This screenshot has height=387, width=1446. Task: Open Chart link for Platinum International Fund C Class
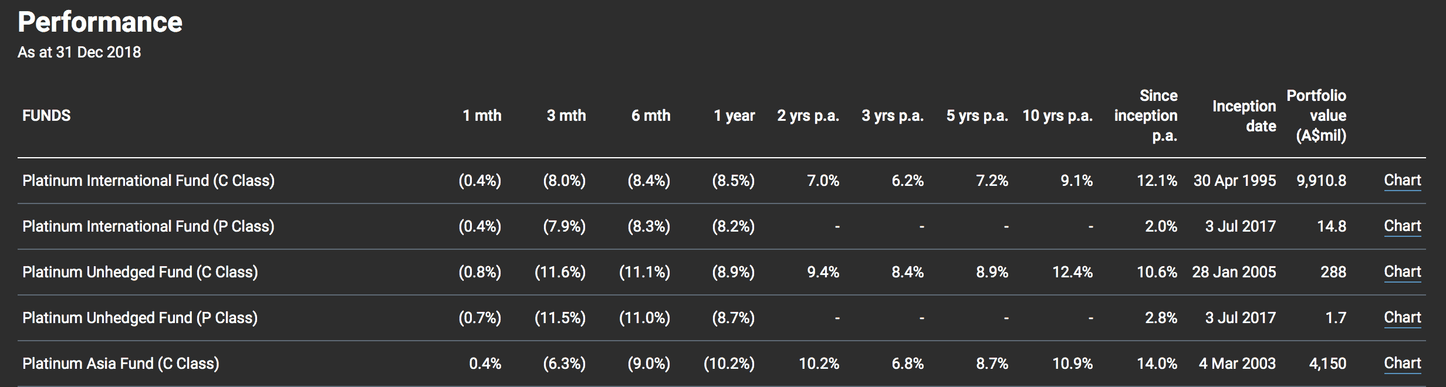1402,181
